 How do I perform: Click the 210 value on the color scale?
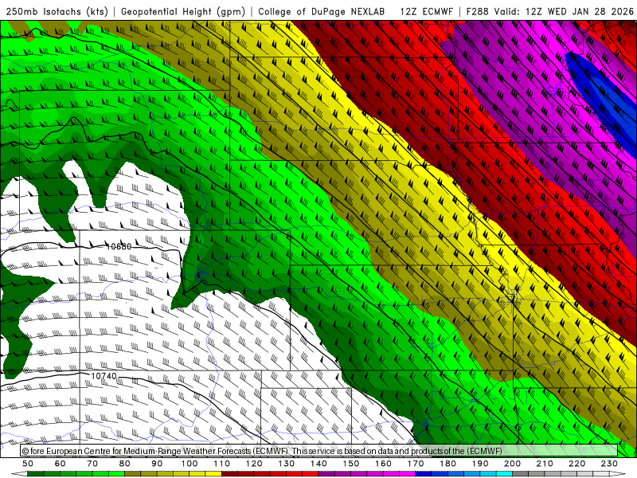coord(545,464)
